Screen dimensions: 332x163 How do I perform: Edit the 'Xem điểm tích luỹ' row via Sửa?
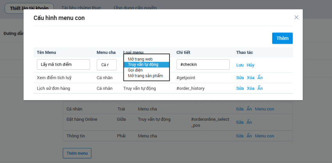click(x=240, y=77)
